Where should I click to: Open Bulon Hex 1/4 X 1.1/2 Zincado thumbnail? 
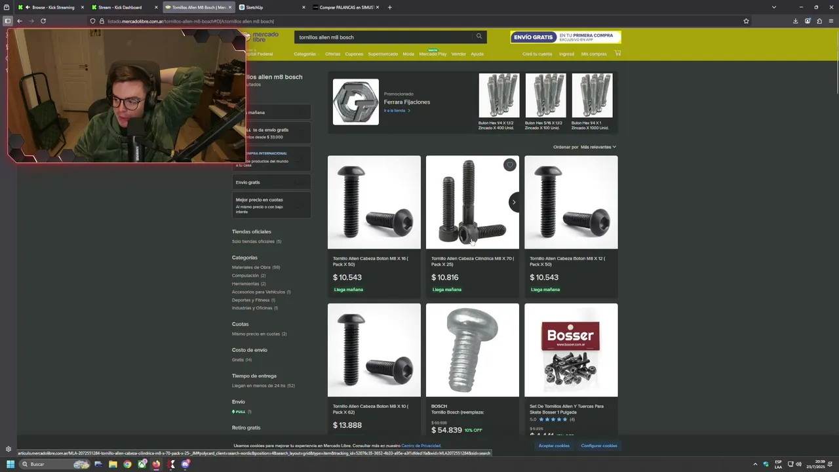click(499, 96)
